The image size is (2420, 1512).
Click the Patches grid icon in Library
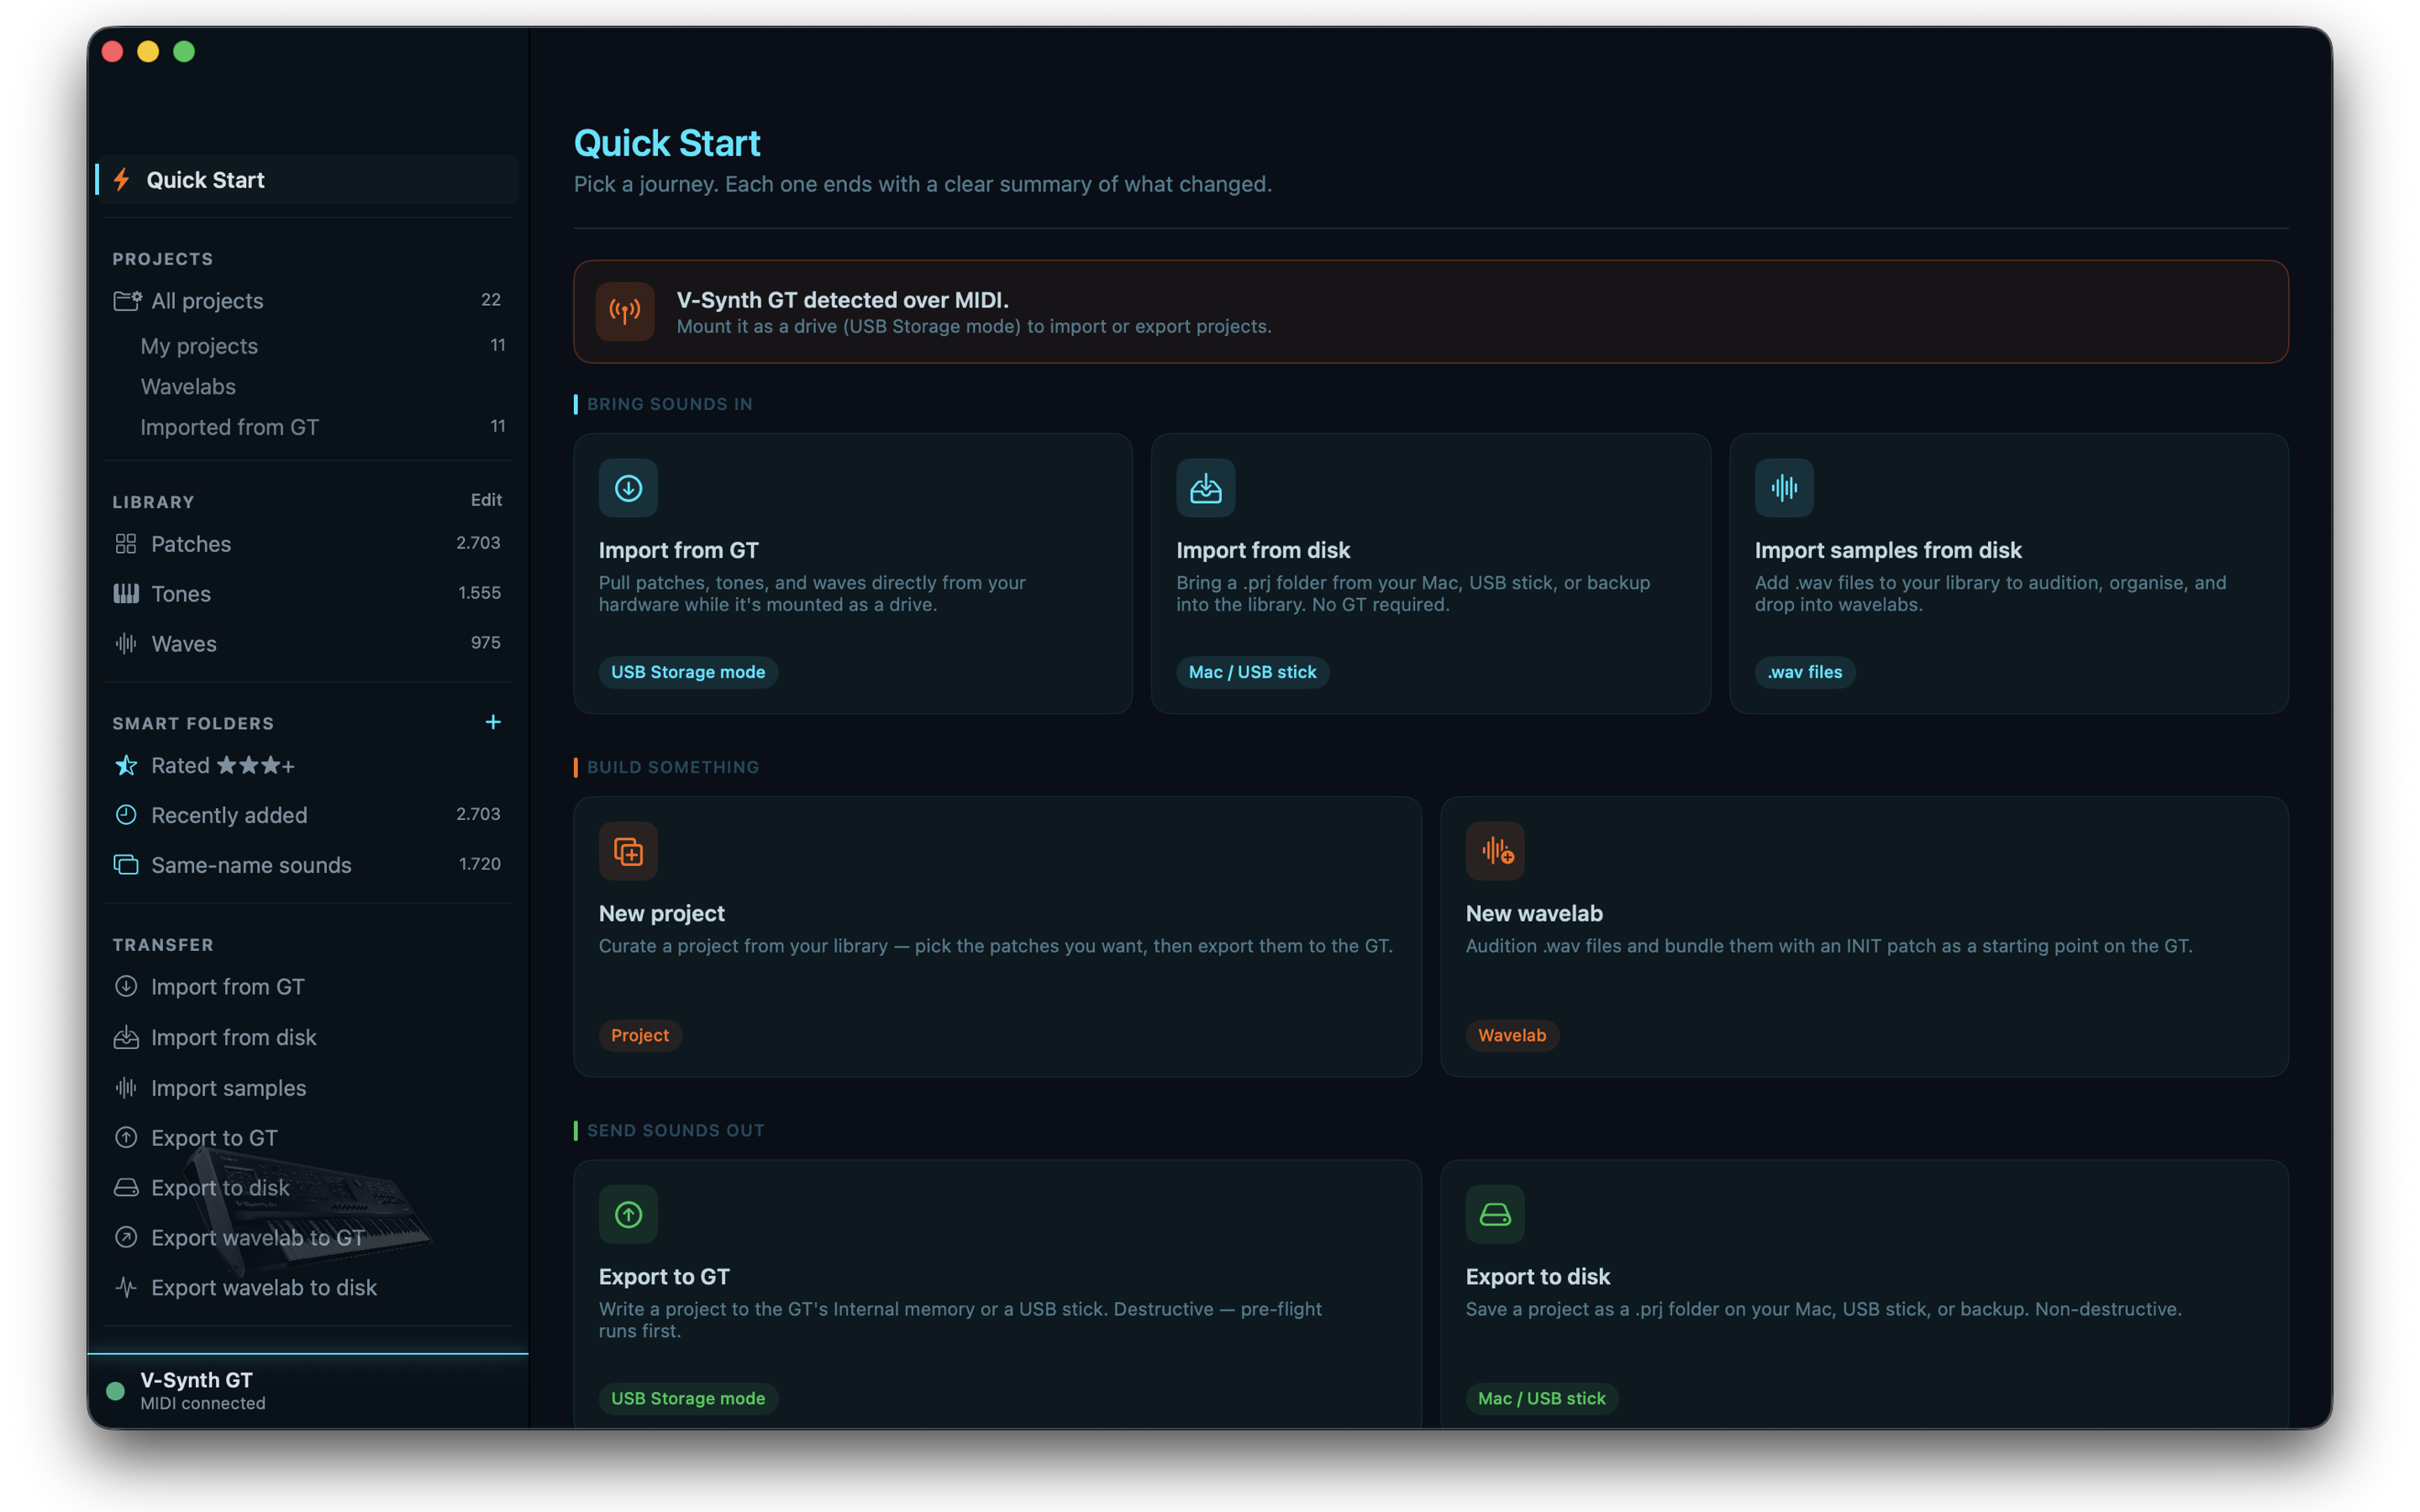pos(126,544)
